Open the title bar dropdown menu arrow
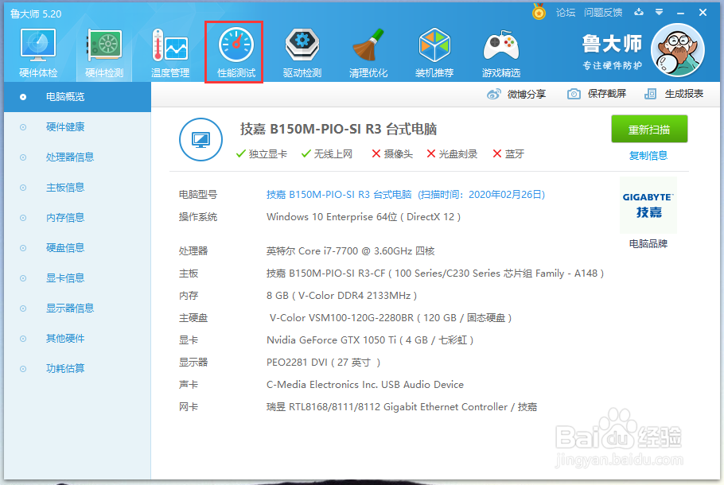The image size is (724, 485). 660,13
